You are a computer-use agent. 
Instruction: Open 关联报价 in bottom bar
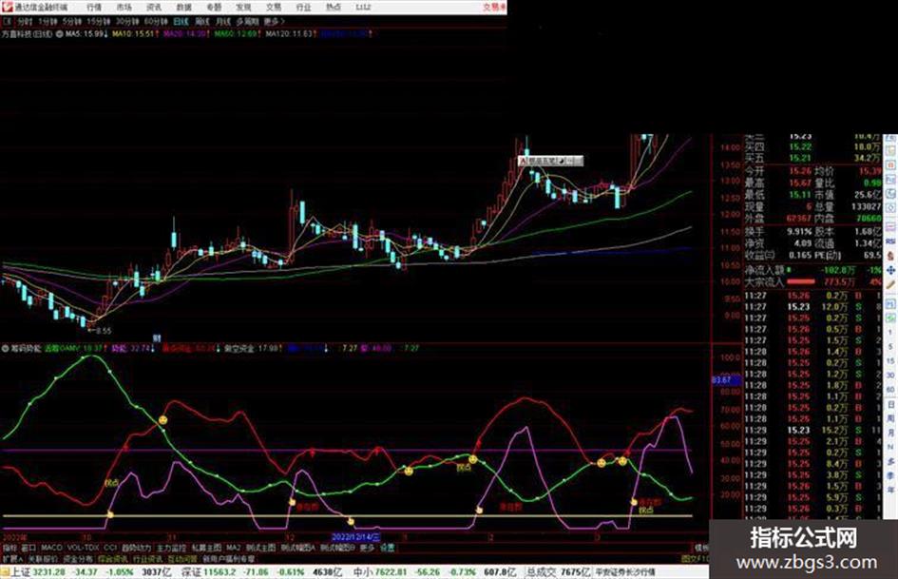(x=43, y=558)
